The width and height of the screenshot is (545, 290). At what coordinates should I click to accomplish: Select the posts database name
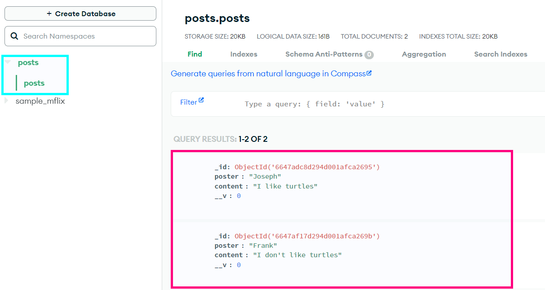click(28, 62)
